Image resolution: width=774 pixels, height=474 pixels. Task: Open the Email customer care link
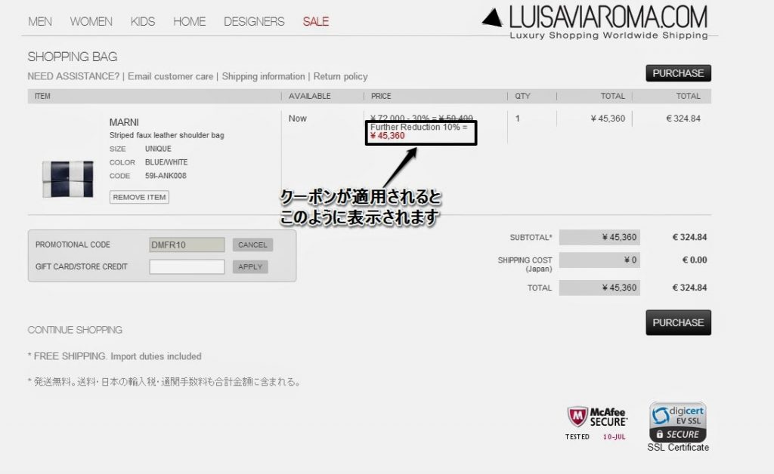[x=170, y=76]
